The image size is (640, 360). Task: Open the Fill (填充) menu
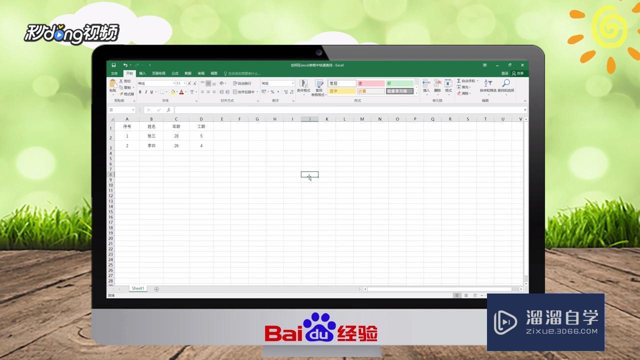point(463,87)
